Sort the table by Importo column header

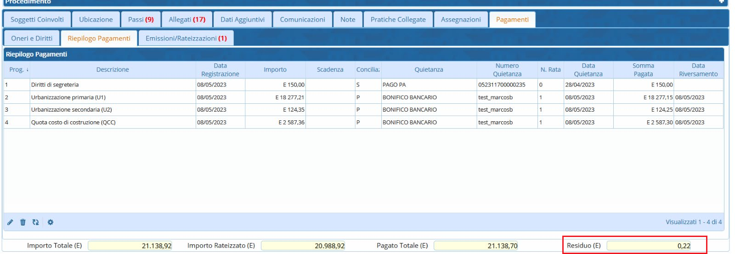click(x=275, y=70)
